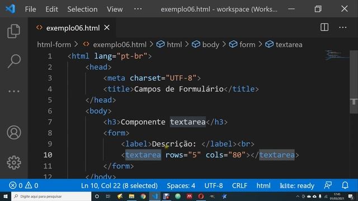Open Task View in taskbar
The height and width of the screenshot is (201, 358).
[x=108, y=196]
